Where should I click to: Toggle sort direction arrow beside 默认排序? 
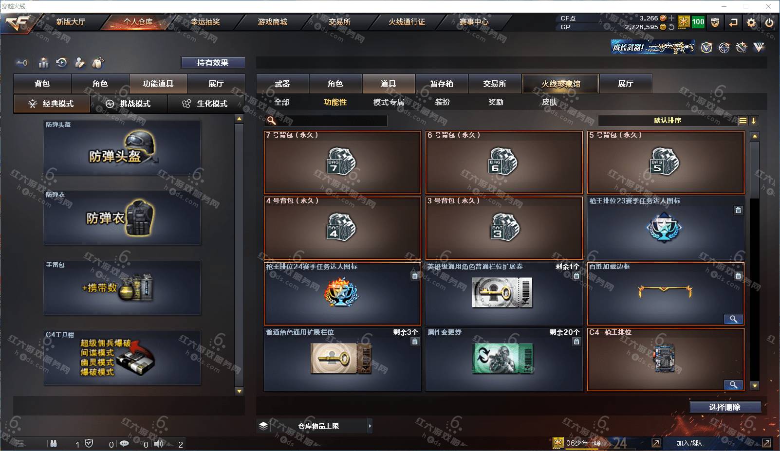753,121
